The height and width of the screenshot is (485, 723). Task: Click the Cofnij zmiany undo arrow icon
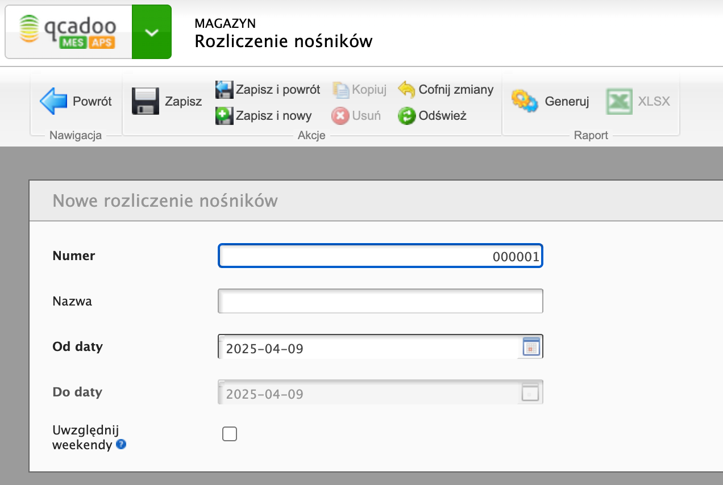(407, 89)
